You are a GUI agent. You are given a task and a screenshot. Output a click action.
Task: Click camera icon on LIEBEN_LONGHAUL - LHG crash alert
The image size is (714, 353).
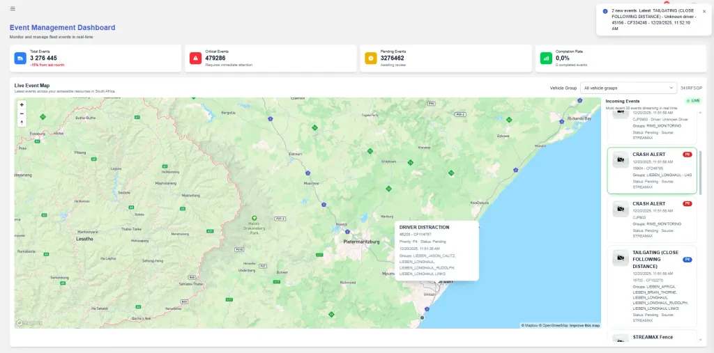(x=620, y=159)
